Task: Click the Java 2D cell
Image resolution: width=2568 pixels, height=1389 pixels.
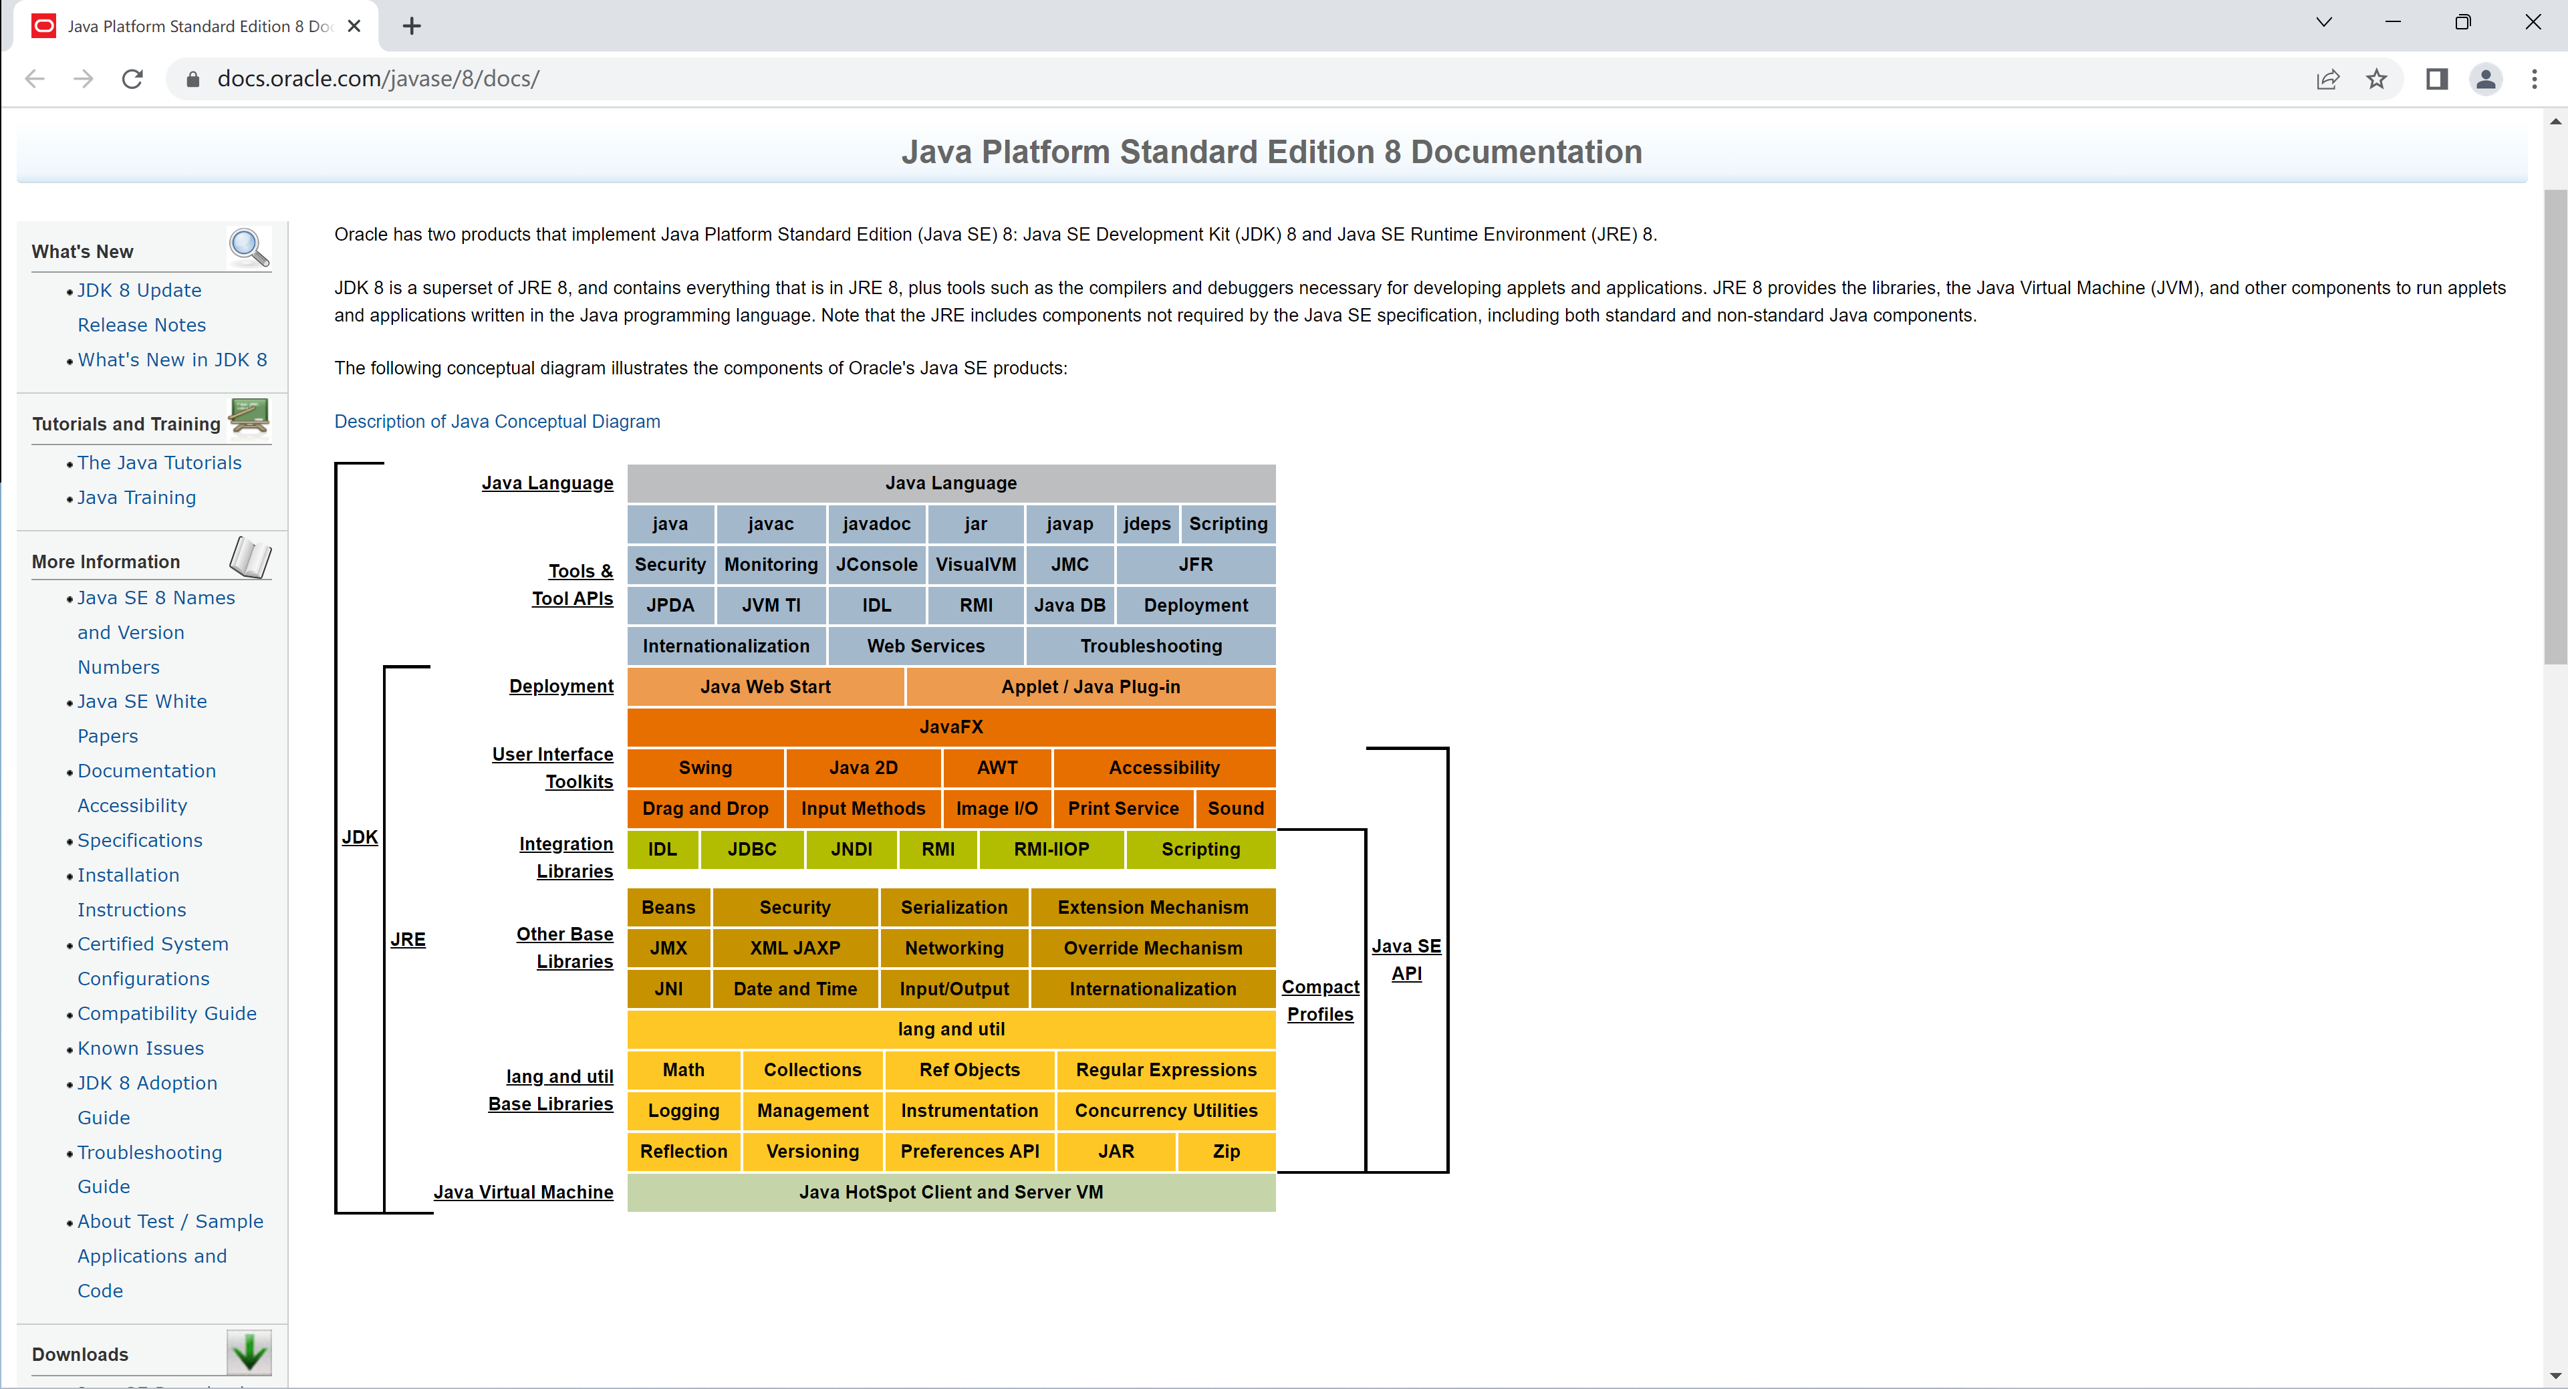Action: (x=864, y=769)
